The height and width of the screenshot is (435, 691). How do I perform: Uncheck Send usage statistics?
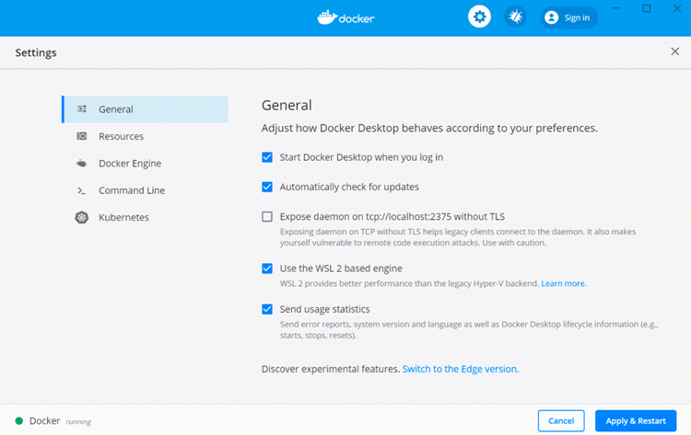(267, 310)
